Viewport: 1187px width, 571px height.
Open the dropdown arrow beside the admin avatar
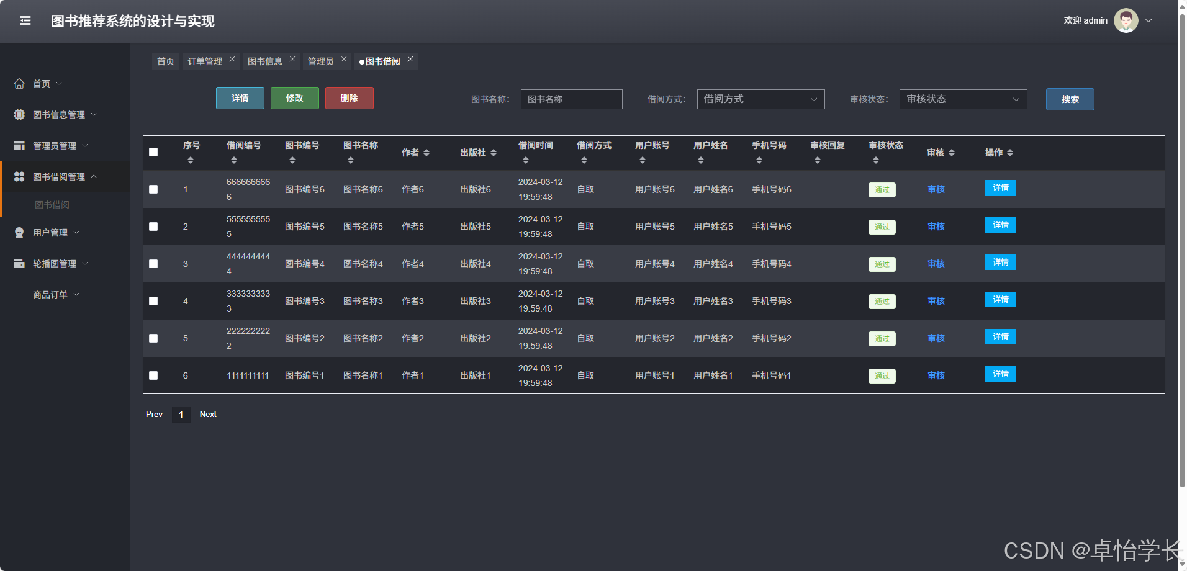click(x=1149, y=20)
